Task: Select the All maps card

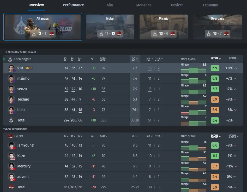Action: coord(43,27)
